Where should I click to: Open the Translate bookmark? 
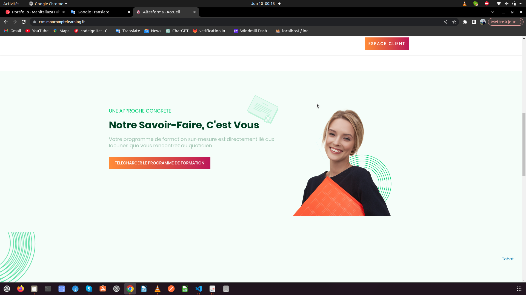click(x=128, y=31)
